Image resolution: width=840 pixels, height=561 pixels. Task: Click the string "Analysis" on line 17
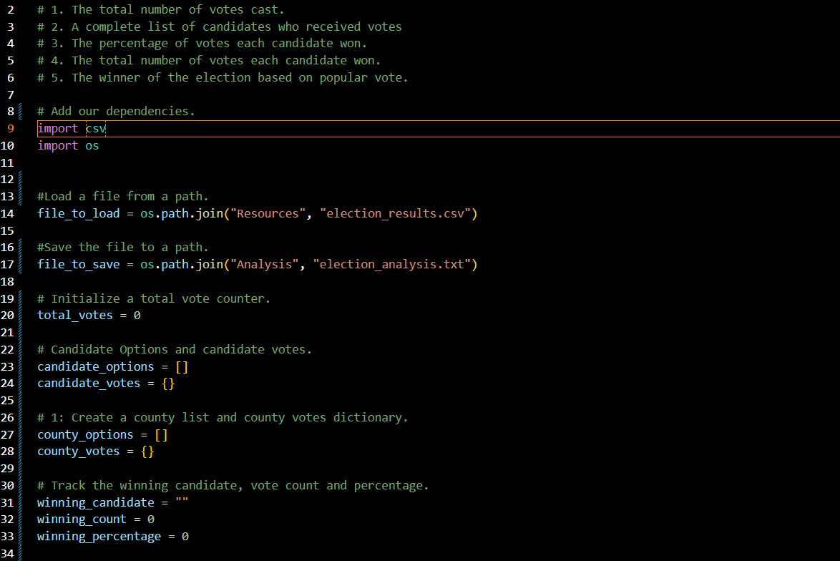pyautogui.click(x=265, y=264)
